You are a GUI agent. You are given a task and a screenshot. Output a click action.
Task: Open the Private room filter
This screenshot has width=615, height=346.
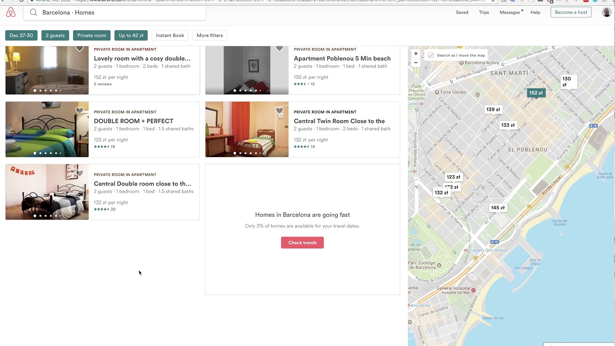click(92, 36)
